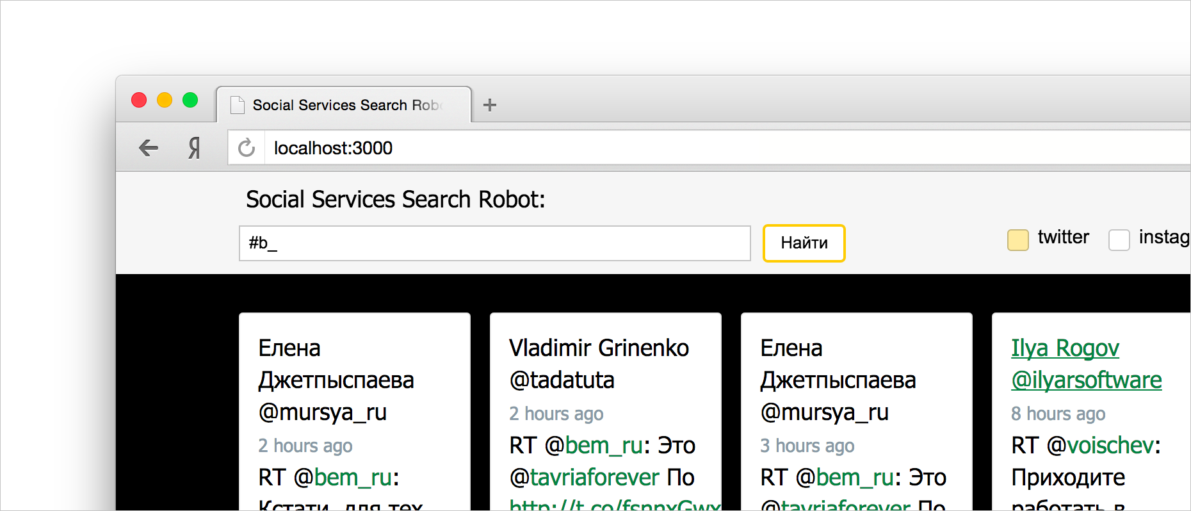Focus the search field containing #b_
The image size is (1191, 511).
click(x=495, y=243)
